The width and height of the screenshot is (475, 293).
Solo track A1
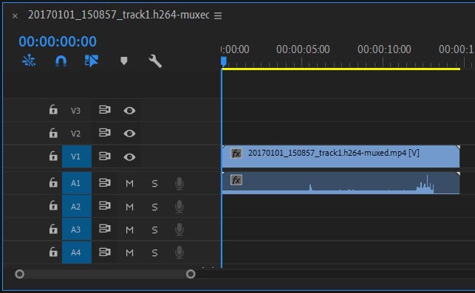tap(154, 184)
